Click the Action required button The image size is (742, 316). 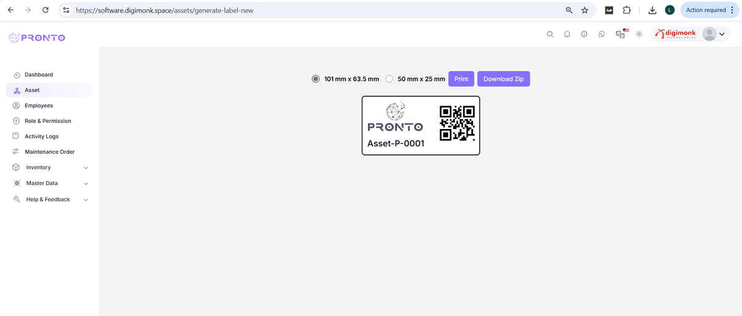710,10
